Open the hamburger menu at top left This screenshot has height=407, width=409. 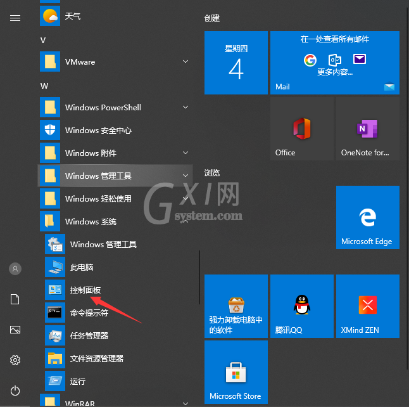click(x=15, y=18)
